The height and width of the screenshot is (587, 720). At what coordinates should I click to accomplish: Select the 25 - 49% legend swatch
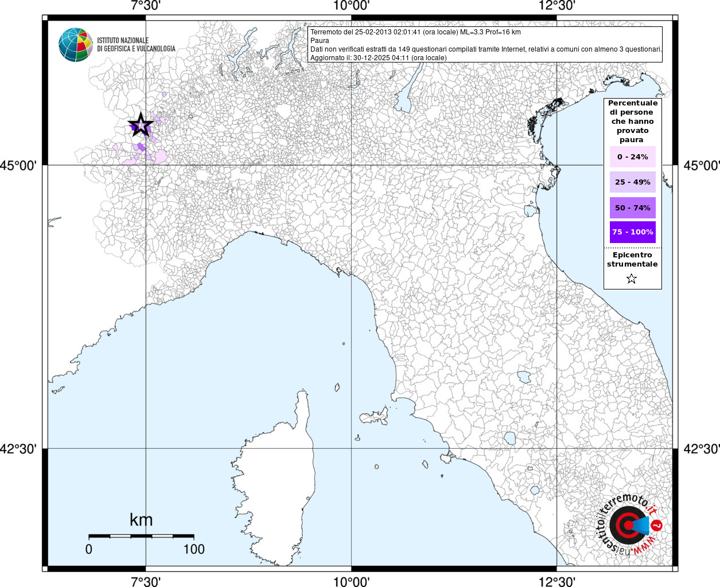point(632,182)
